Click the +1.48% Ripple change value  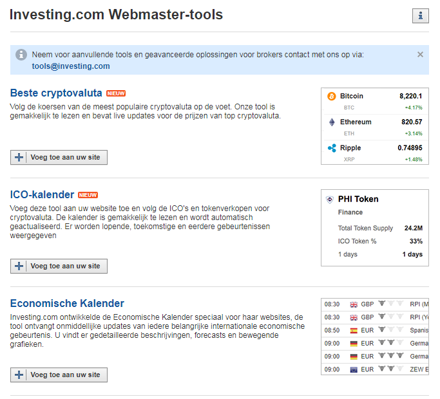[x=414, y=159]
